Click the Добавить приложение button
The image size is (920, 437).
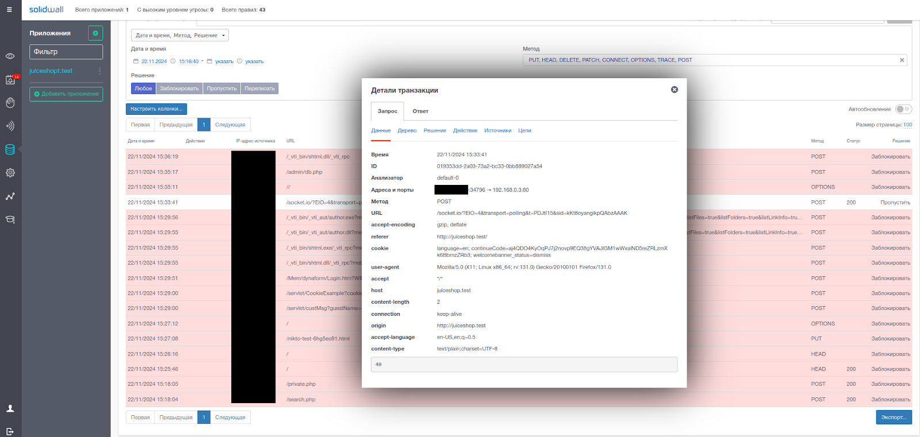66,94
